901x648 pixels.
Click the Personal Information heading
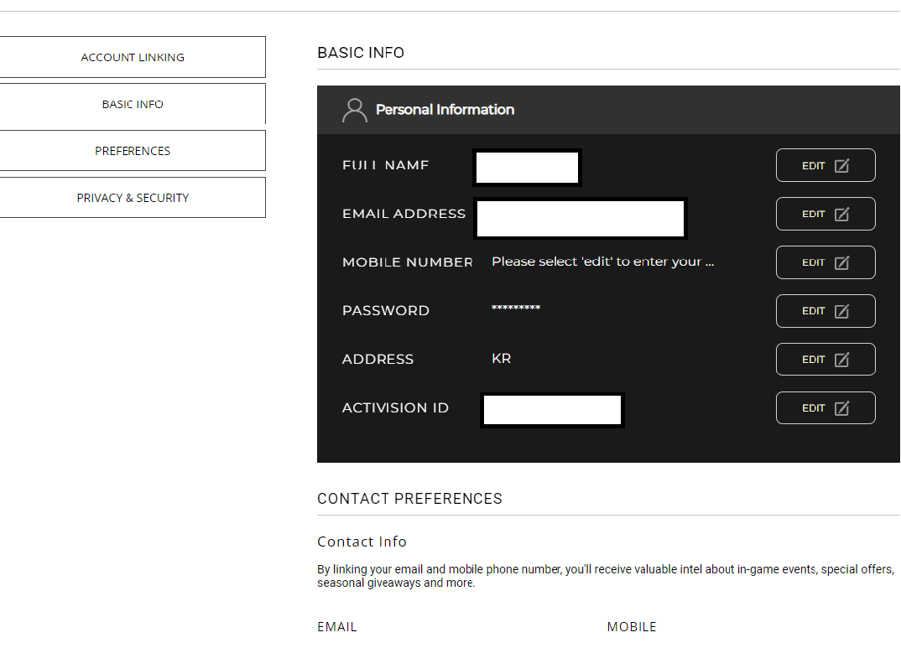pyautogui.click(x=445, y=110)
